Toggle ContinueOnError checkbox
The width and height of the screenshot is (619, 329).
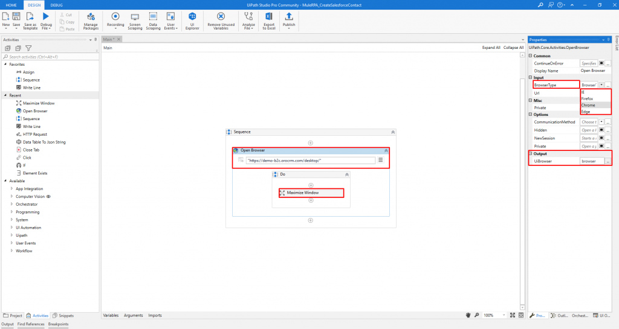[x=601, y=63]
